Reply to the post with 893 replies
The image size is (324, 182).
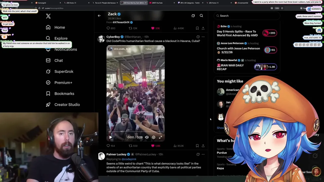[x=111, y=28]
